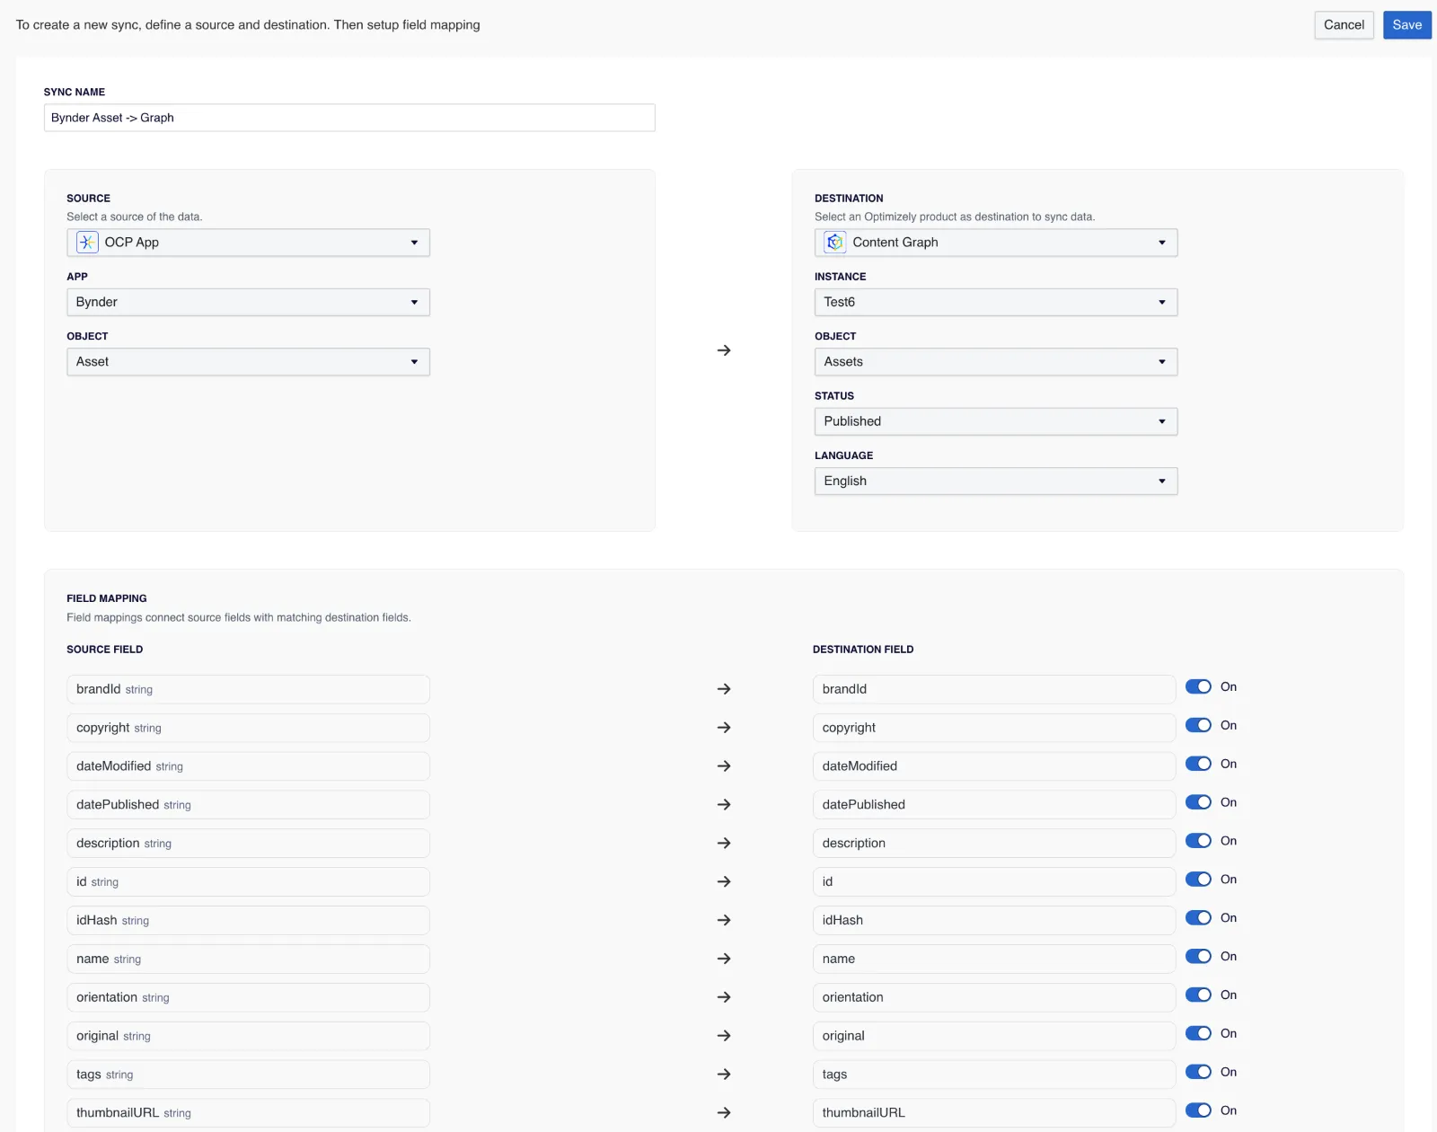The width and height of the screenshot is (1437, 1132).
Task: Click the mapping arrow for idHash row
Action: click(724, 920)
